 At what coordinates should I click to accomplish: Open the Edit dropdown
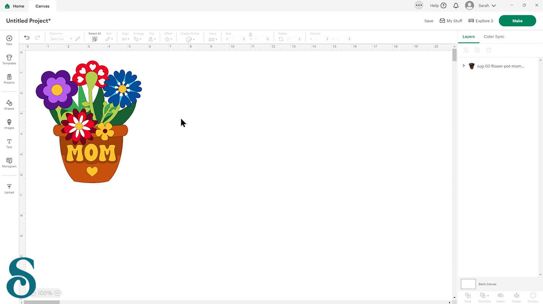coord(109,39)
